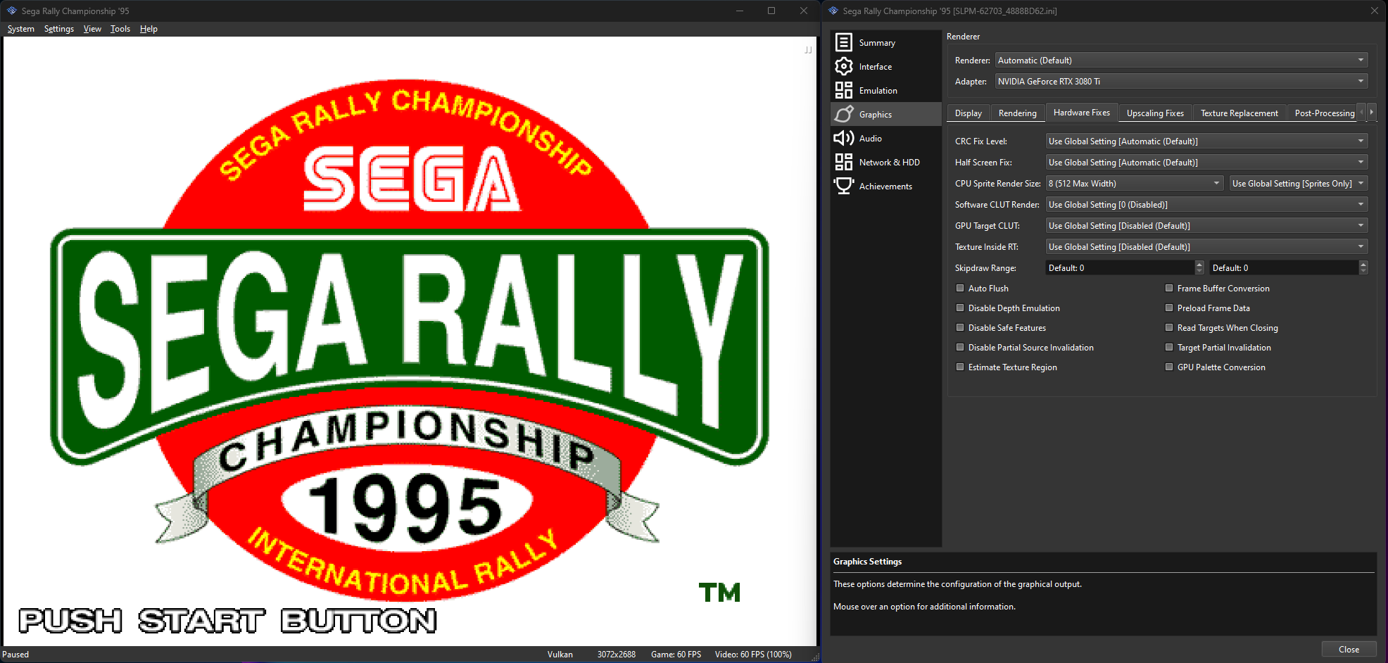Click the Video: 60 FPS (100%) status
Viewport: 1388px width, 663px height.
[753, 655]
